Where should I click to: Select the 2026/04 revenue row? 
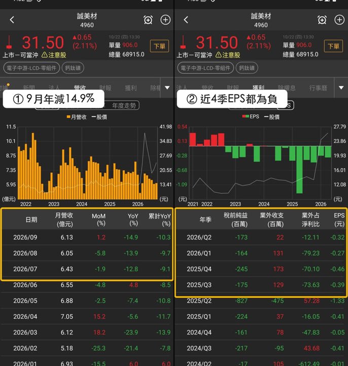click(87, 317)
